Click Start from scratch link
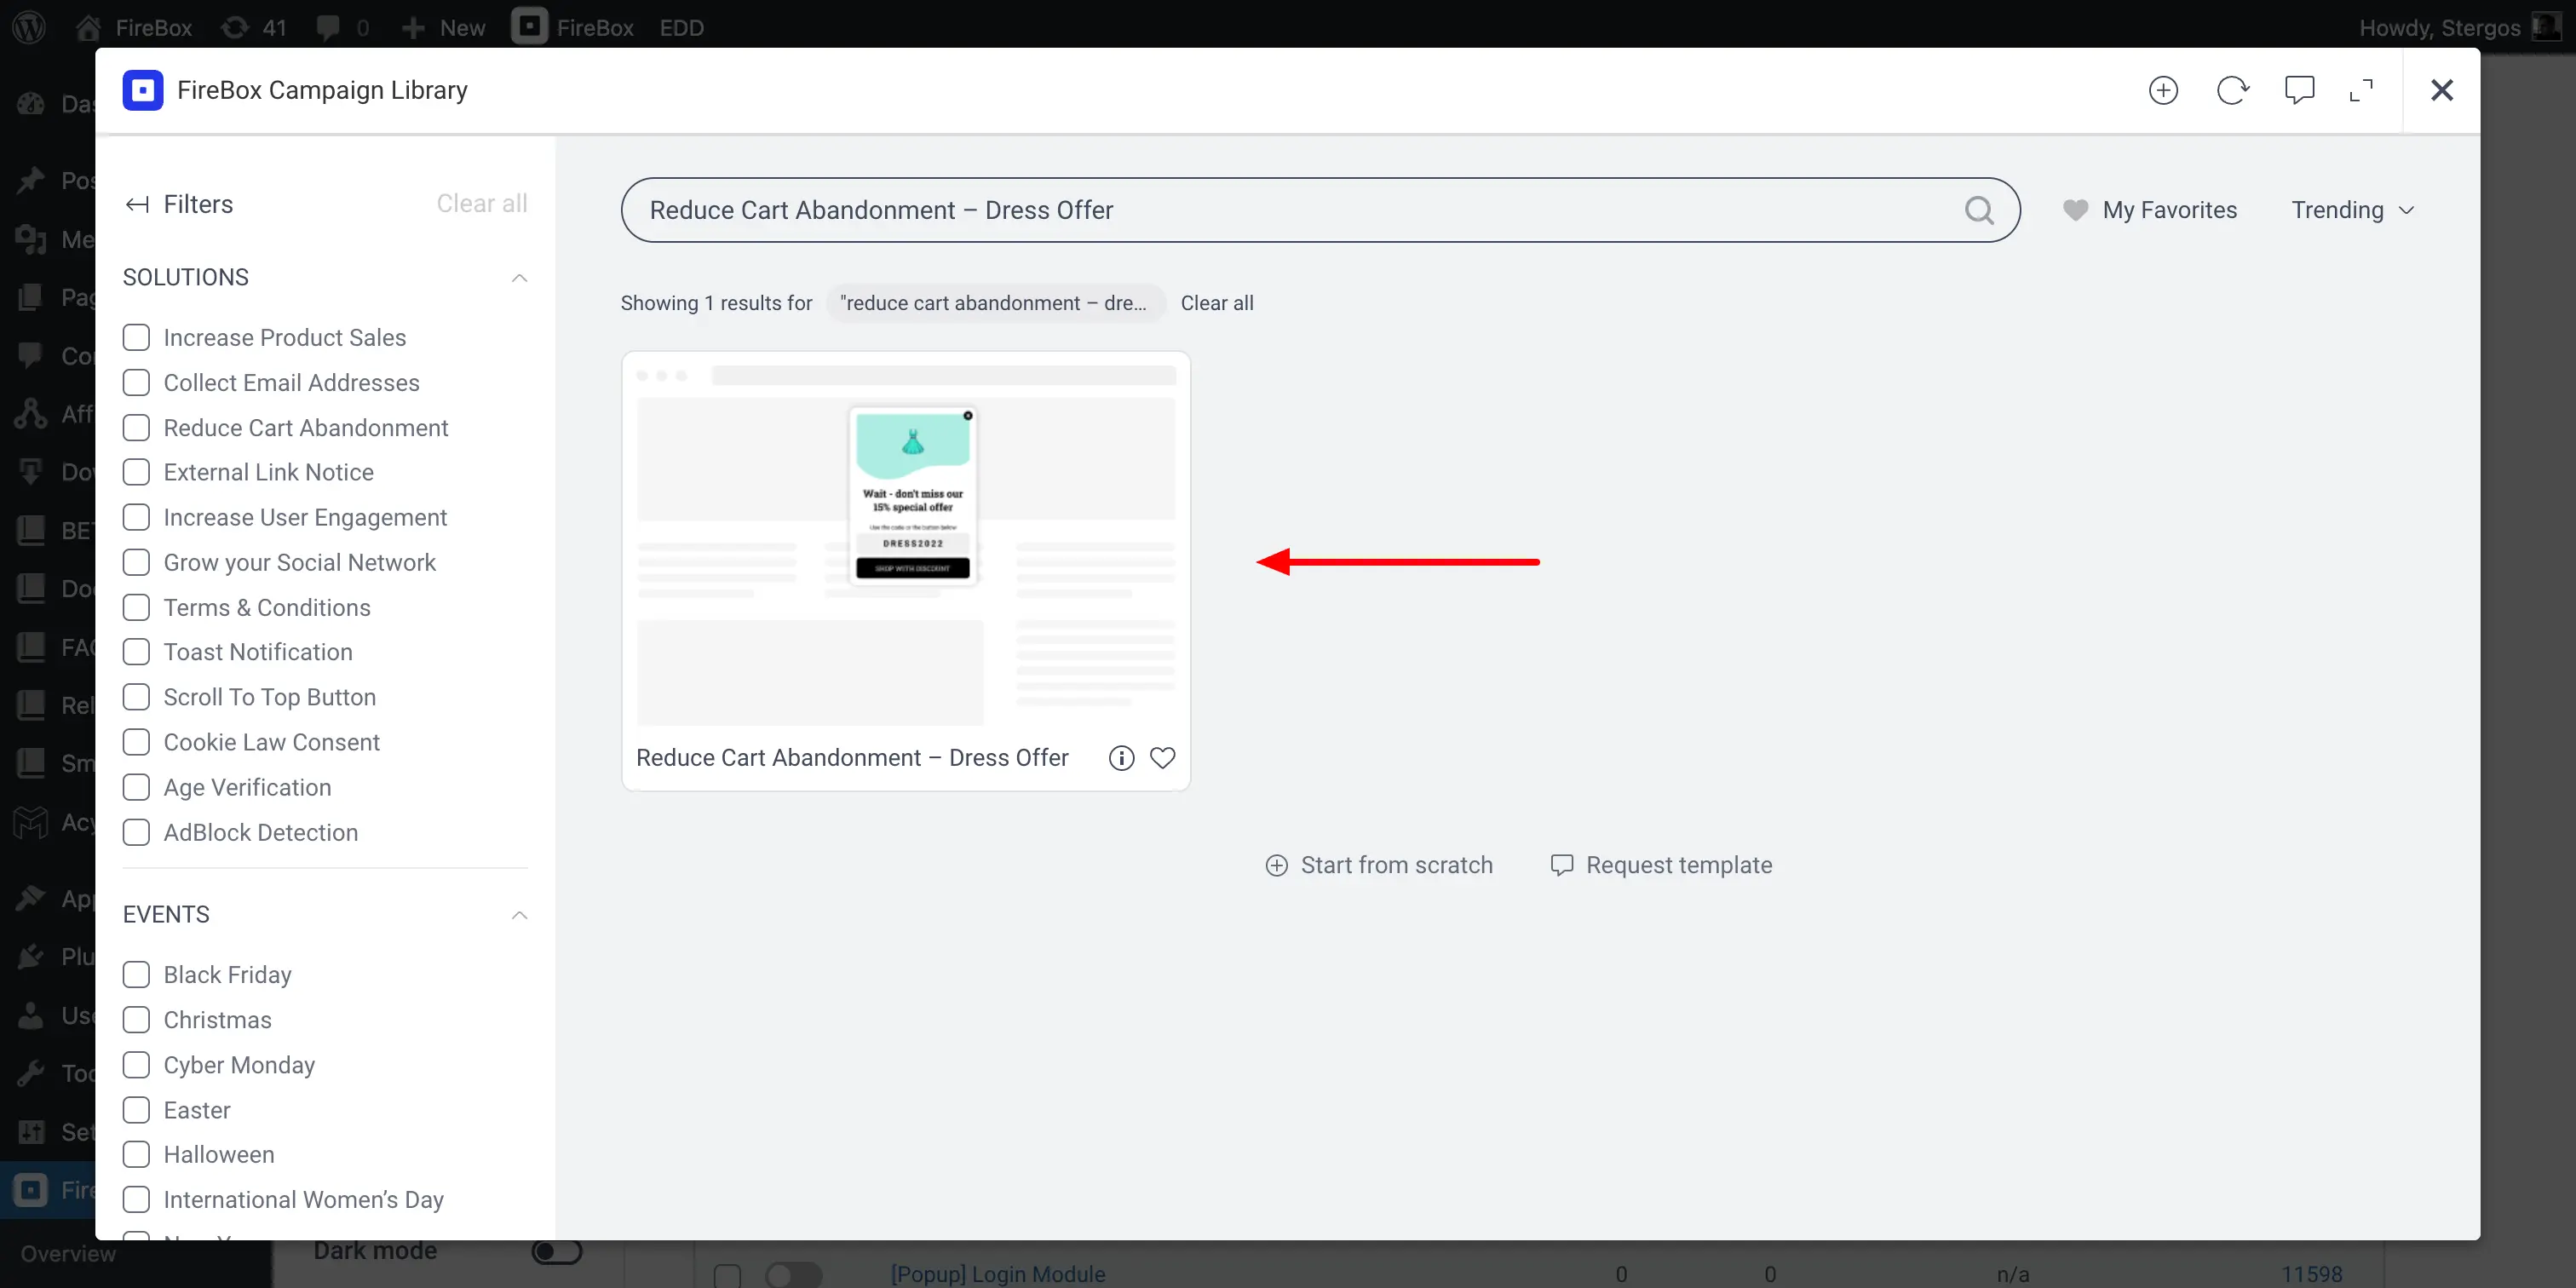The width and height of the screenshot is (2576, 1288). coord(1379,865)
